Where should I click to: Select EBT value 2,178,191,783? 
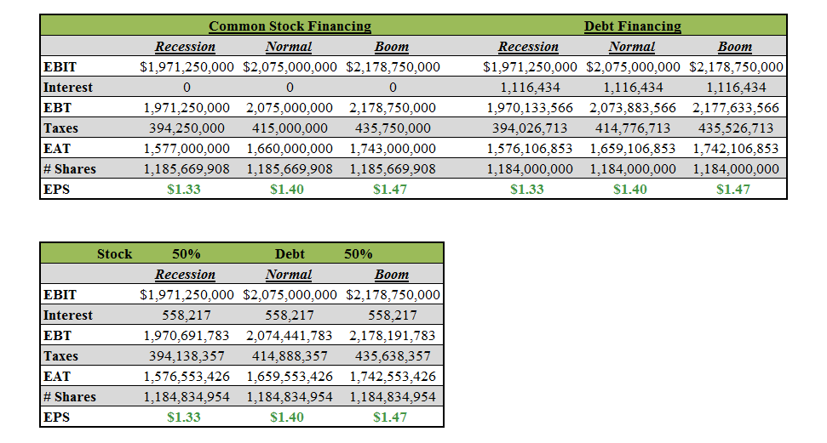(x=392, y=336)
